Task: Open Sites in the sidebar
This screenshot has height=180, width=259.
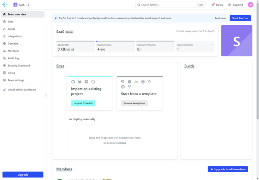Action: 23,22
